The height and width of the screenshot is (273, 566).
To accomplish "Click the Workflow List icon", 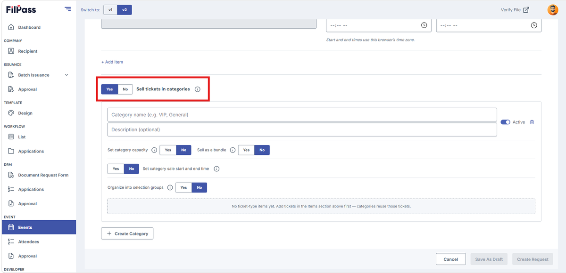I will tap(11, 137).
